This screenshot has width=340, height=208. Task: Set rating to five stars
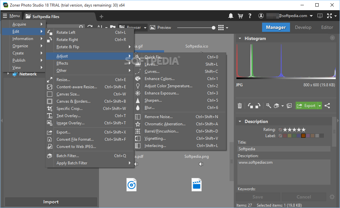coord(304,130)
